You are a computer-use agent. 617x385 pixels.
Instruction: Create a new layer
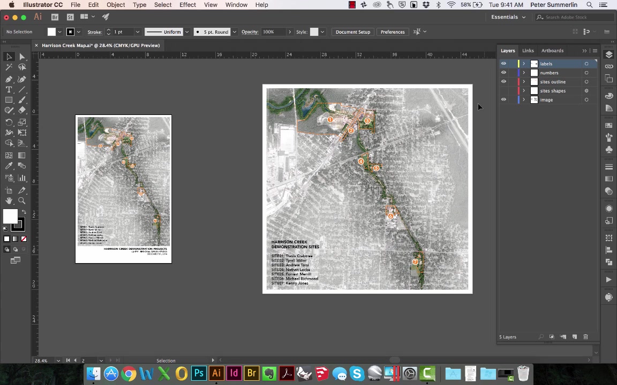pyautogui.click(x=574, y=337)
